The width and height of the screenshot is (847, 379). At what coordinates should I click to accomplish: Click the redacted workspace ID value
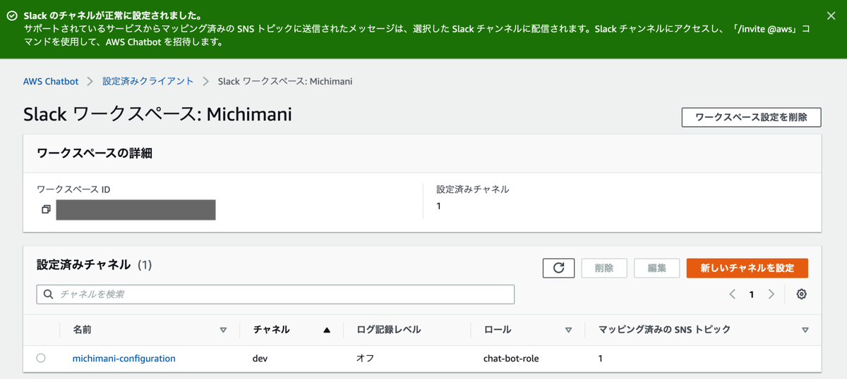[x=136, y=210]
